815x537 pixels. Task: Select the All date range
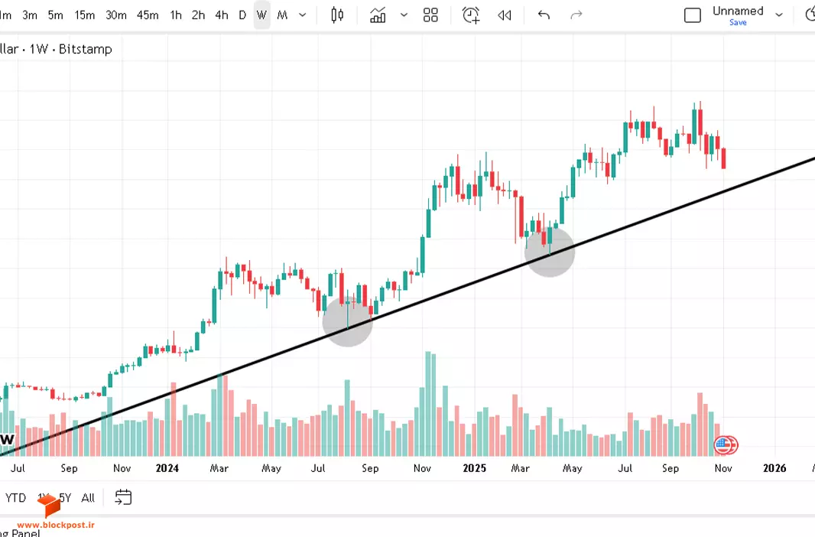(x=88, y=498)
